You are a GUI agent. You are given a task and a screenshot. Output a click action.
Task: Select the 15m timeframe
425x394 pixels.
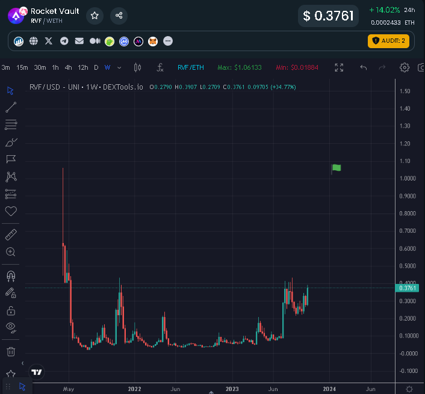tap(22, 67)
